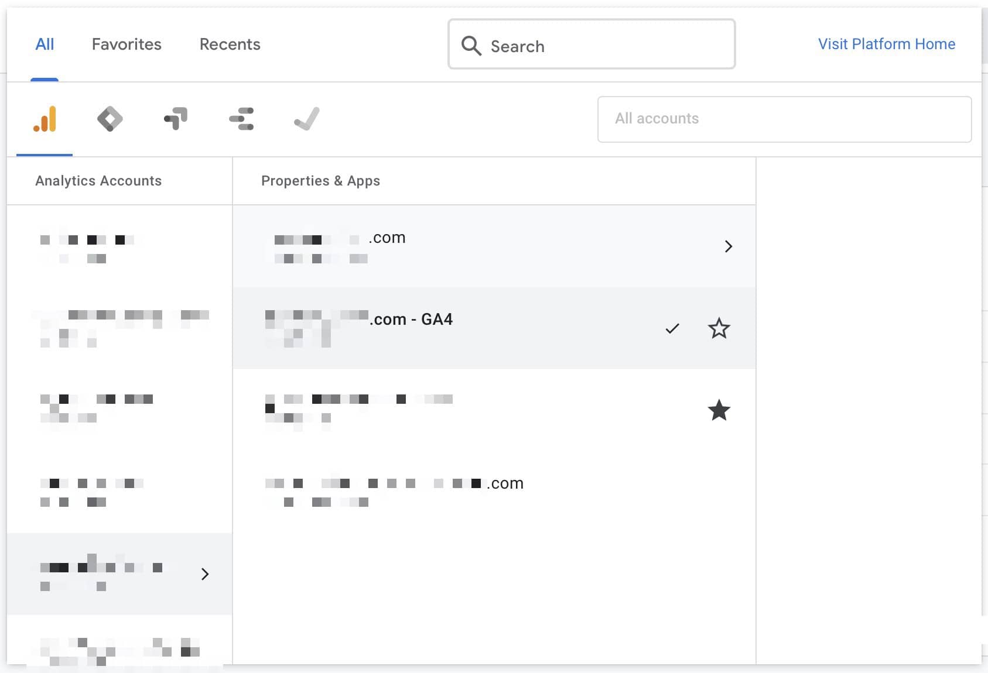Select the Google Analytics product icon

click(x=44, y=119)
